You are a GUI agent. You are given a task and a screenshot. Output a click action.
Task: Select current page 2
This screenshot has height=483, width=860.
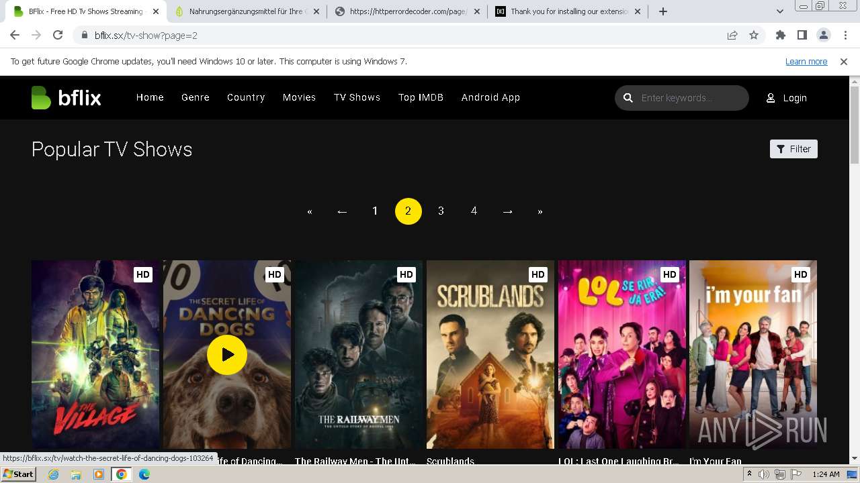point(408,211)
